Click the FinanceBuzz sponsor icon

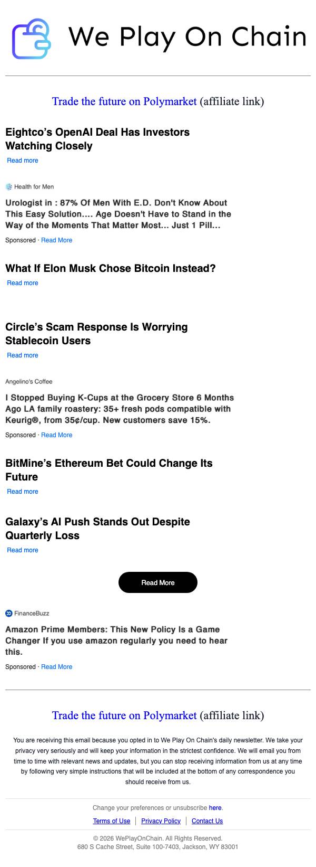9,613
